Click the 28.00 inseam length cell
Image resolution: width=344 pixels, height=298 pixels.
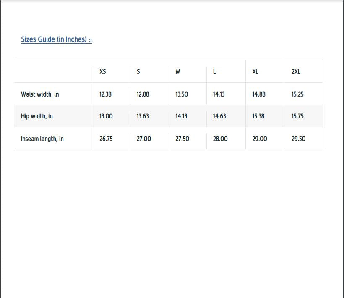[x=220, y=139]
